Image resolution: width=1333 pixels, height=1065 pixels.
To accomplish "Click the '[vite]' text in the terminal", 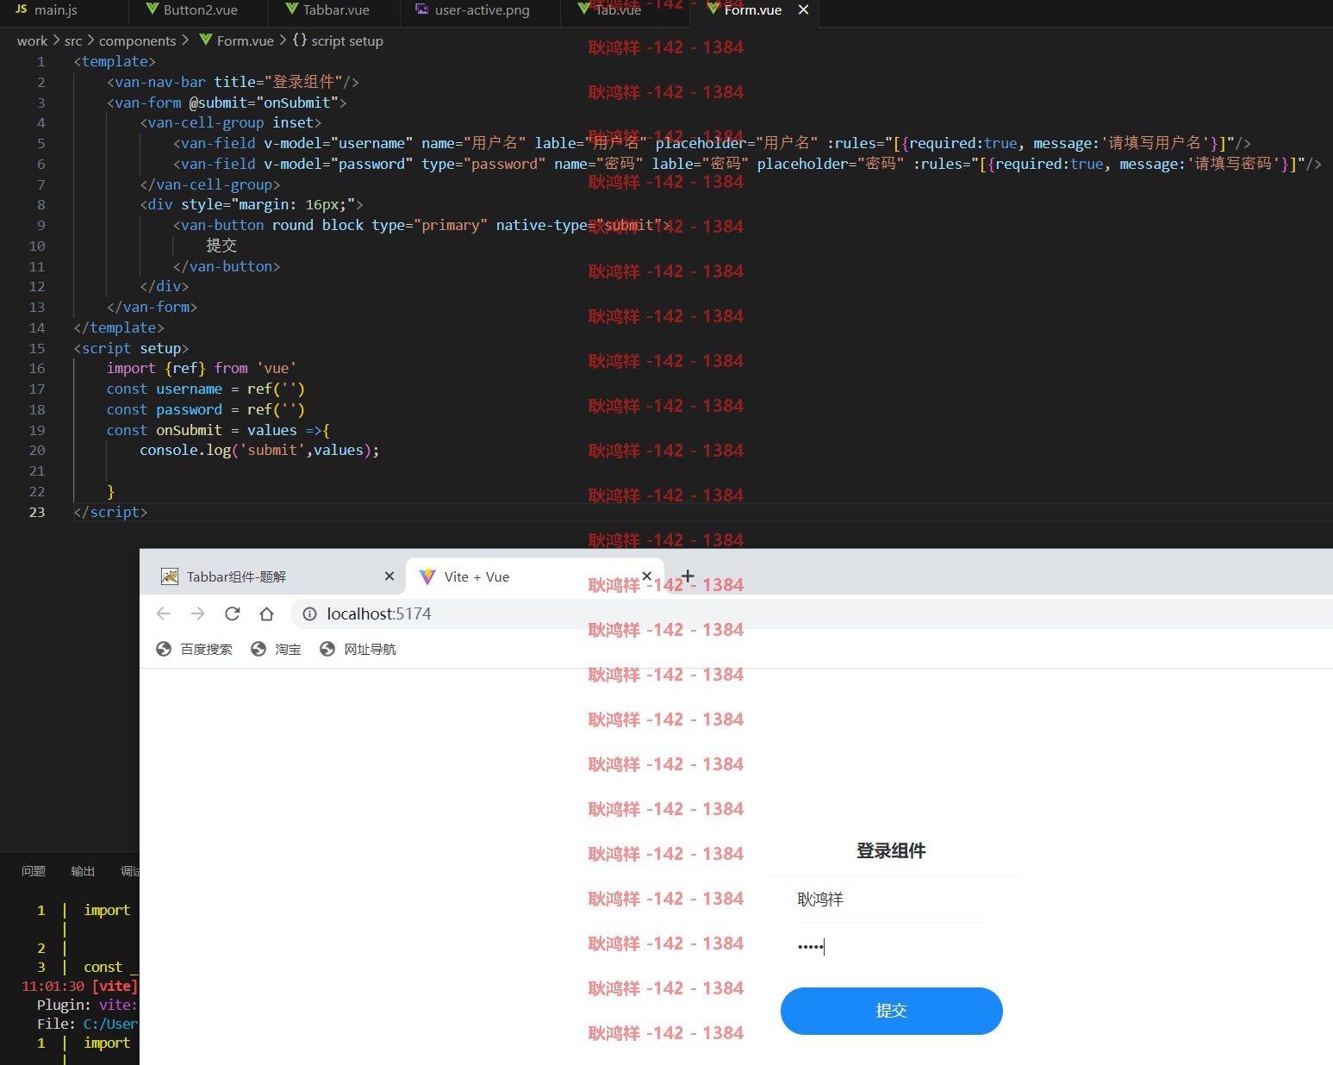I will pos(115,986).
